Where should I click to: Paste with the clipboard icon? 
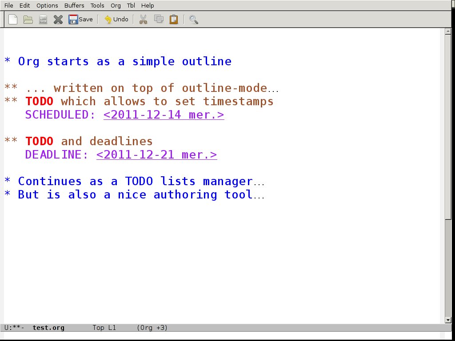pos(174,20)
